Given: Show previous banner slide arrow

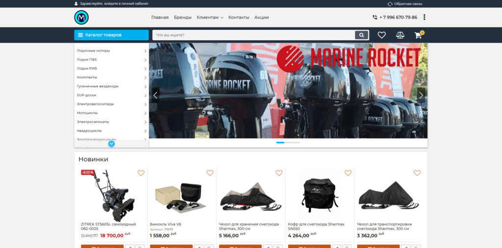Looking at the screenshot, I should point(155,95).
